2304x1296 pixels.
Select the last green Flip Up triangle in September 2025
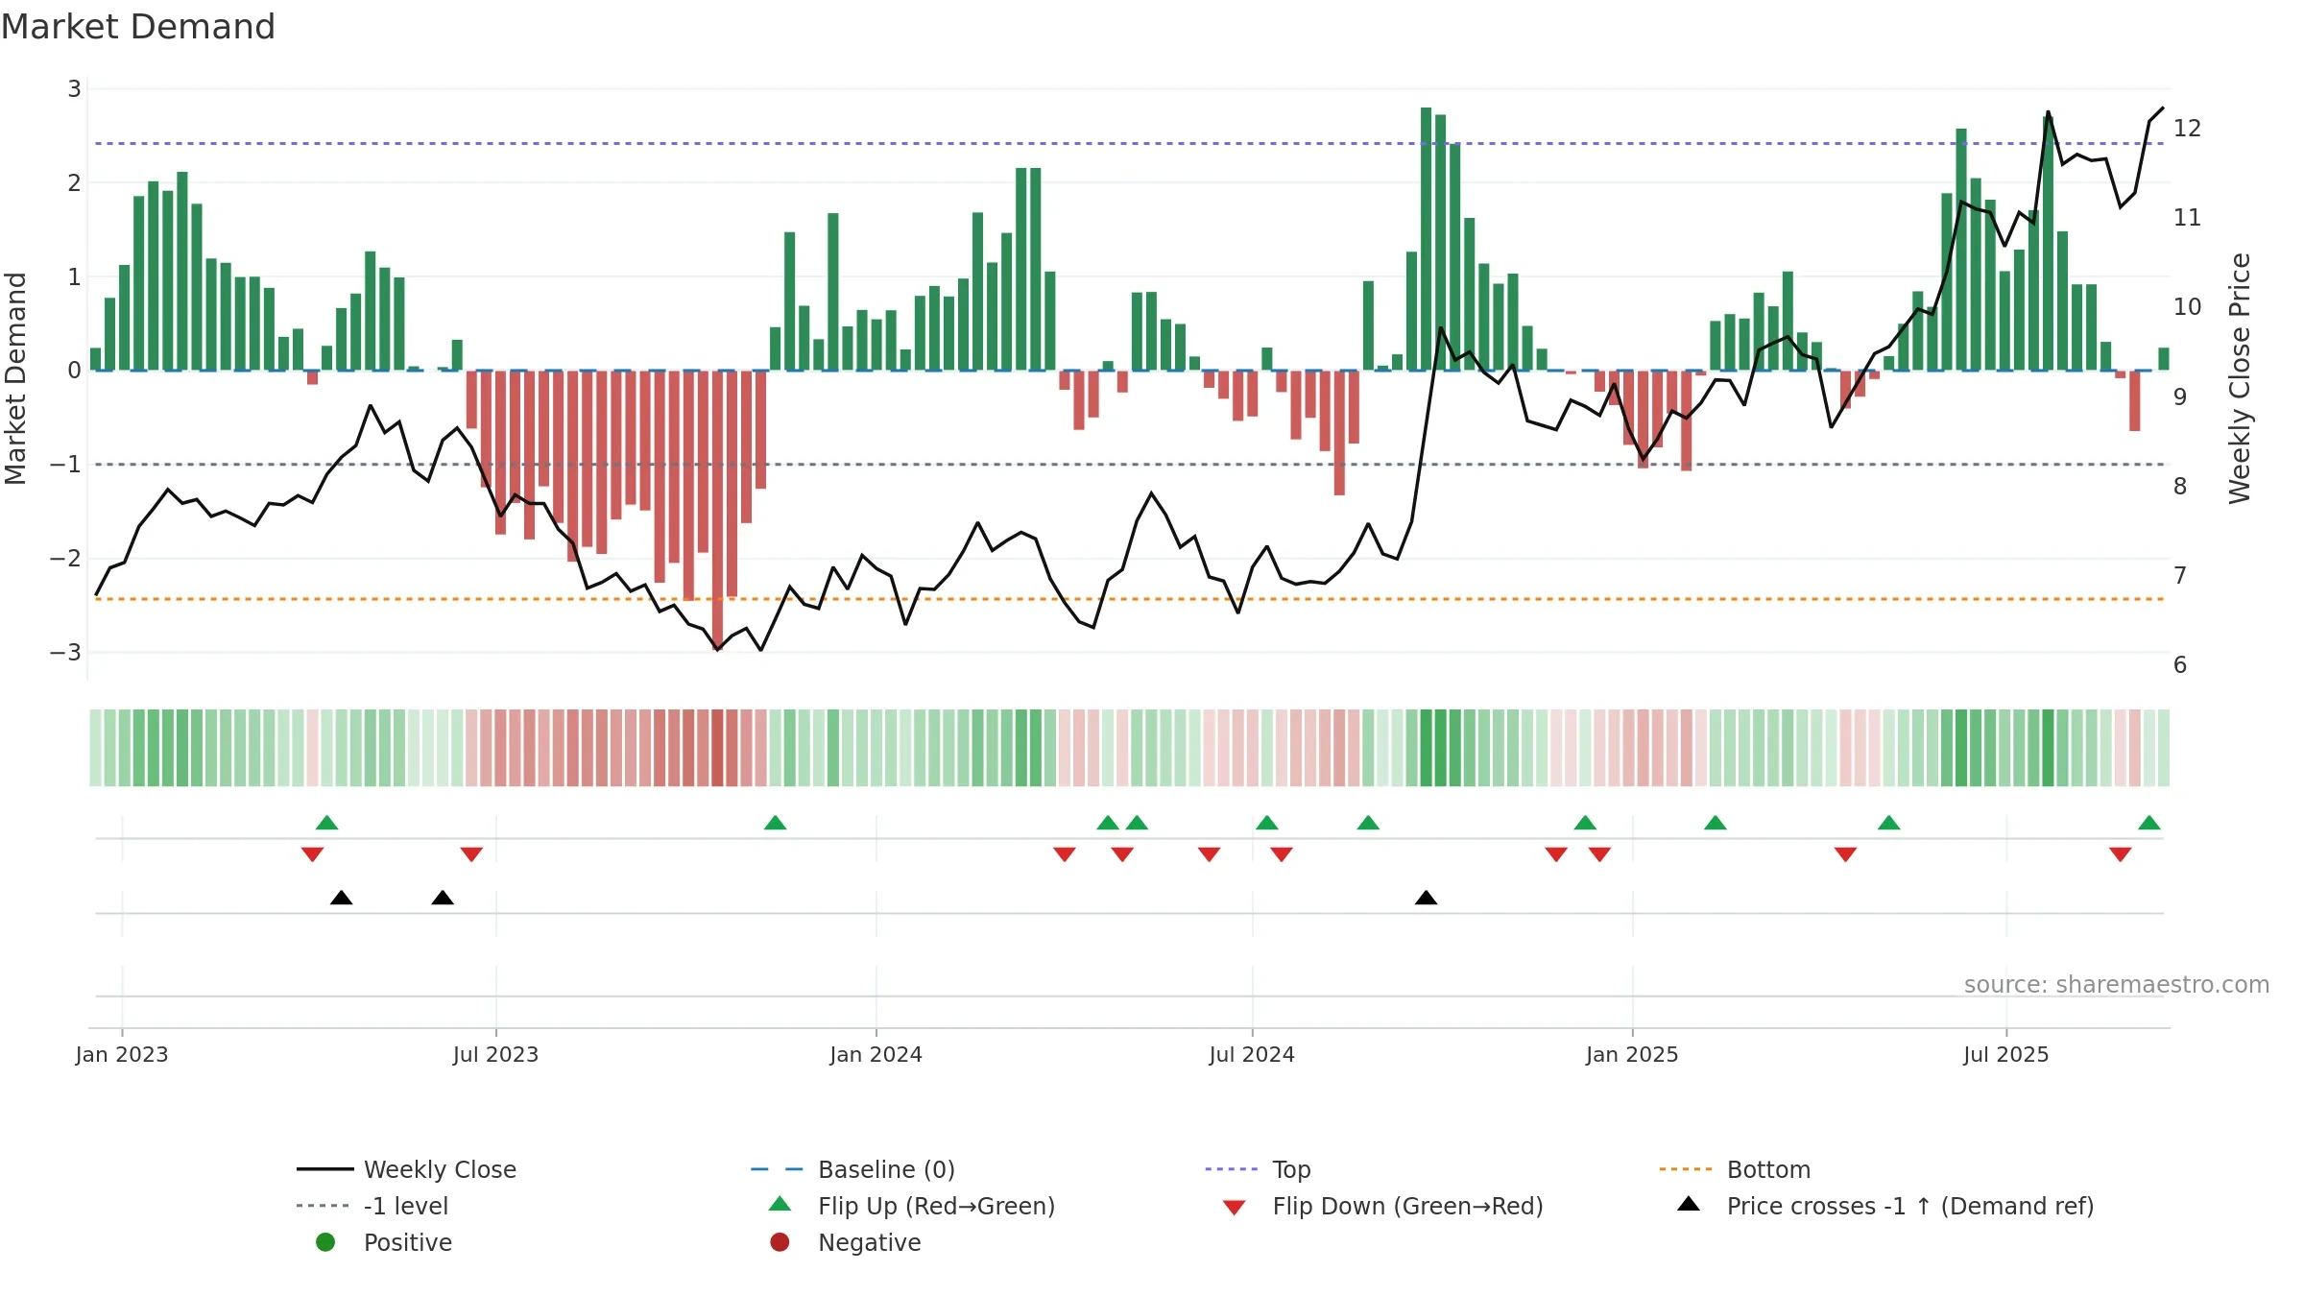tap(2149, 823)
